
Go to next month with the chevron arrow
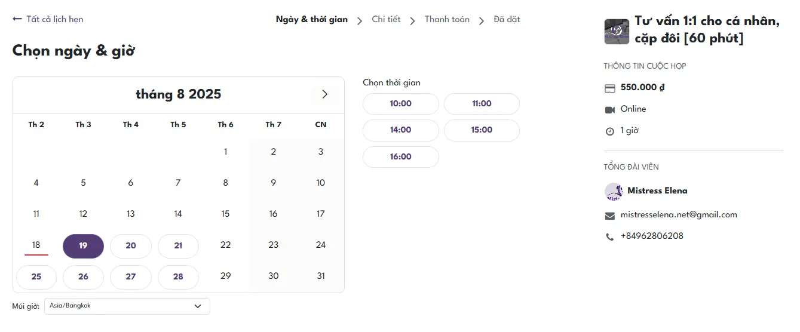coord(324,94)
